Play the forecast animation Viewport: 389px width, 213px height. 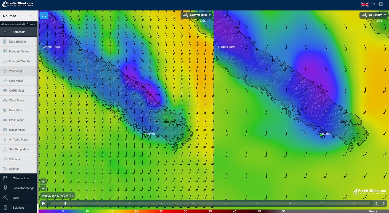click(43, 203)
